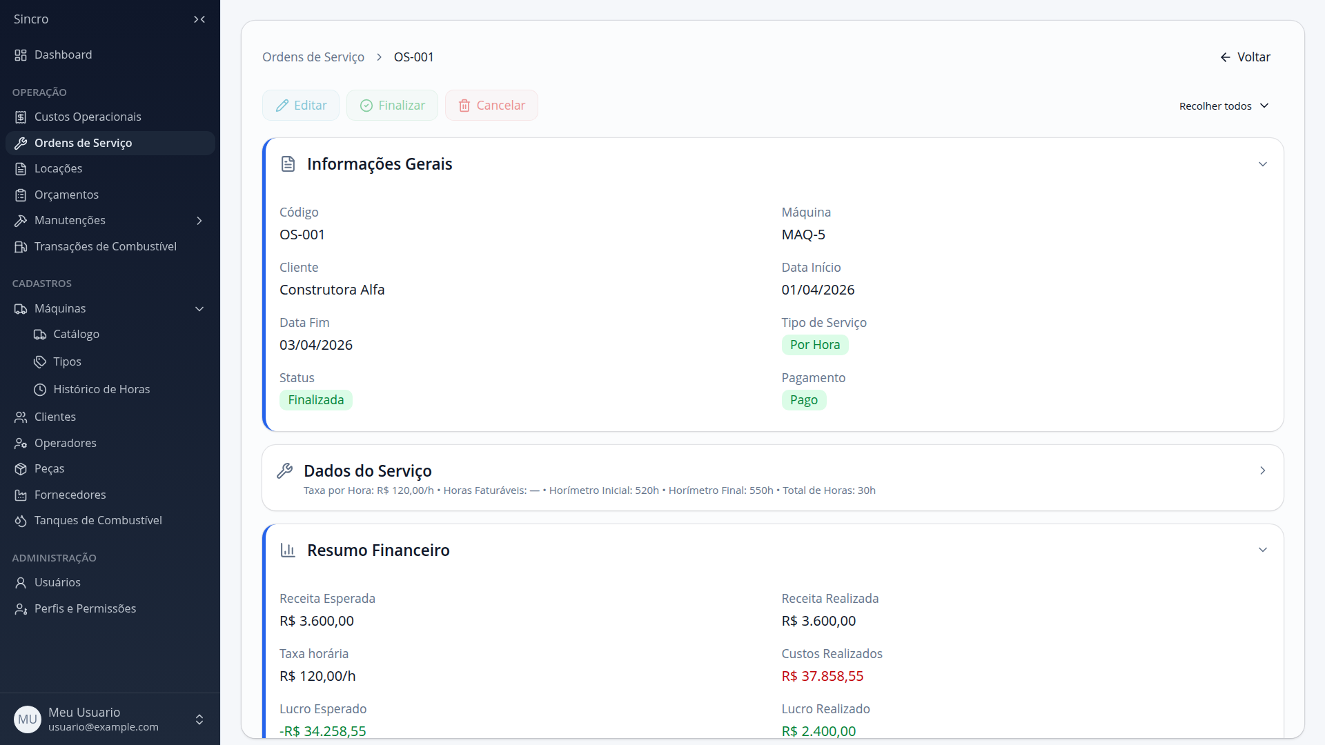Click the Tanques de Combustível droplet icon

(x=21, y=521)
